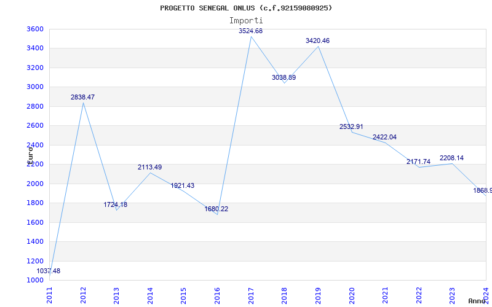Click the data label 2838.47
Screen dimensions: 492x307
[x=82, y=97]
